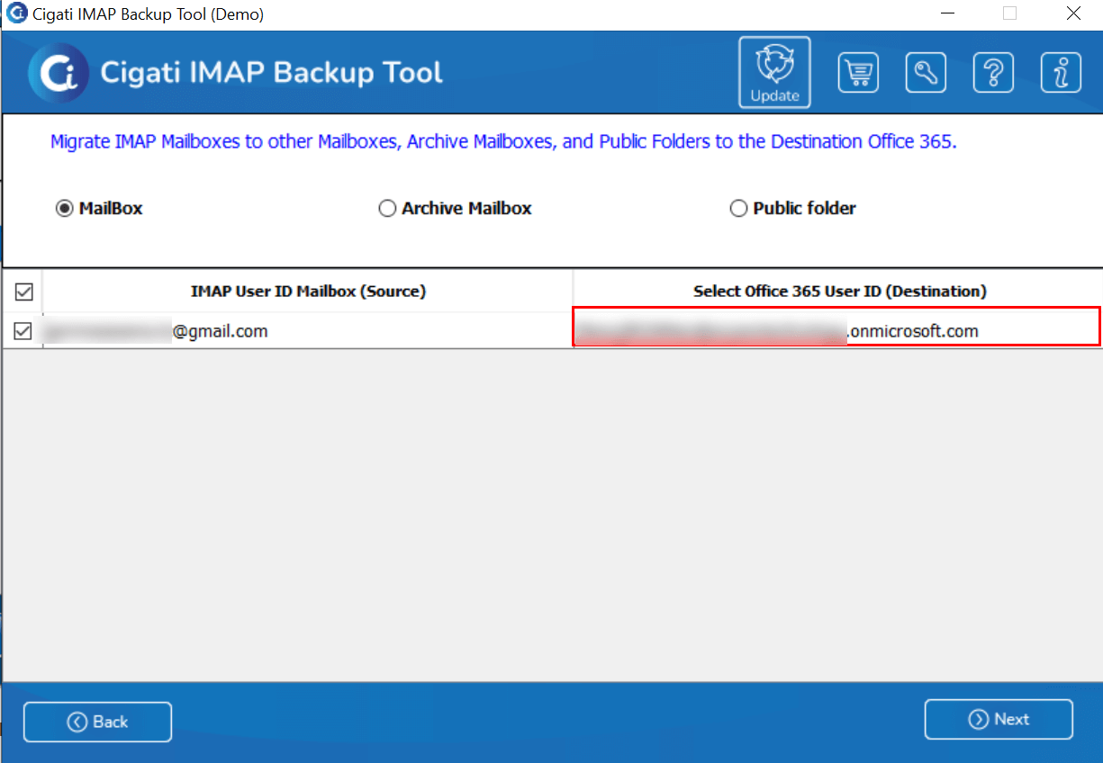The width and height of the screenshot is (1103, 763).
Task: Click the IMAP User ID Mailbox (Source) header
Action: (x=308, y=292)
